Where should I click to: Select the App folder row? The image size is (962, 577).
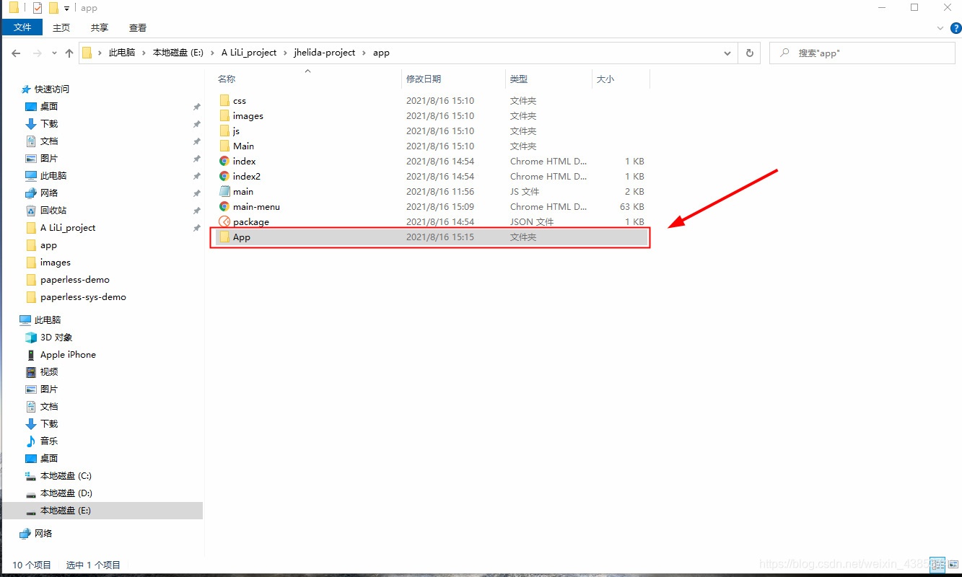pos(431,237)
